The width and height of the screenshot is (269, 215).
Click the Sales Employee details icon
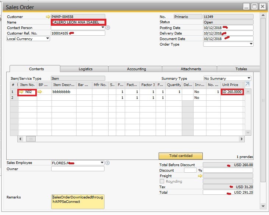coord(107,163)
